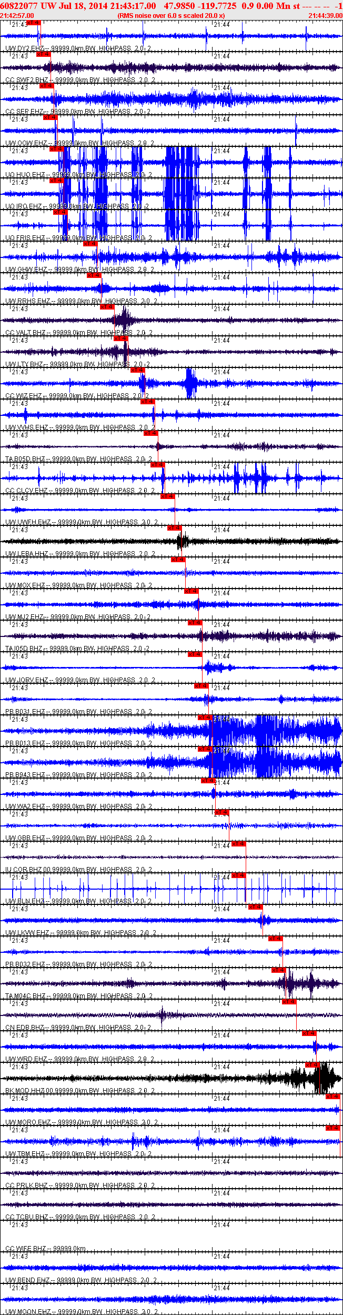The width and height of the screenshot is (343, 1315).
Task: Select the red pick marker on UW LEBA trace
Action: (175, 528)
